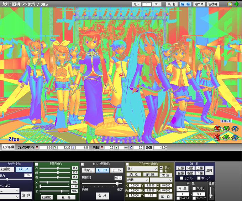
Task: Click the モデル編 mode button
Action: (8, 147)
